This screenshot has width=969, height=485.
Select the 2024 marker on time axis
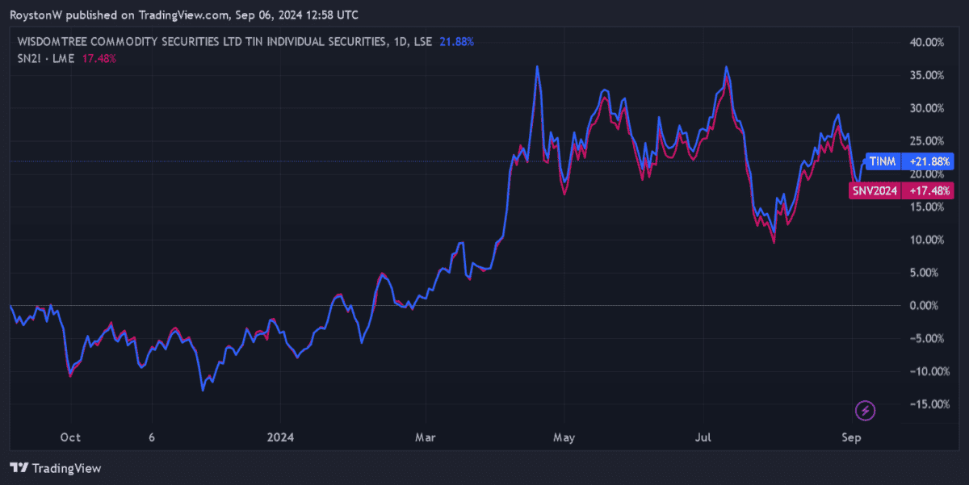point(280,437)
